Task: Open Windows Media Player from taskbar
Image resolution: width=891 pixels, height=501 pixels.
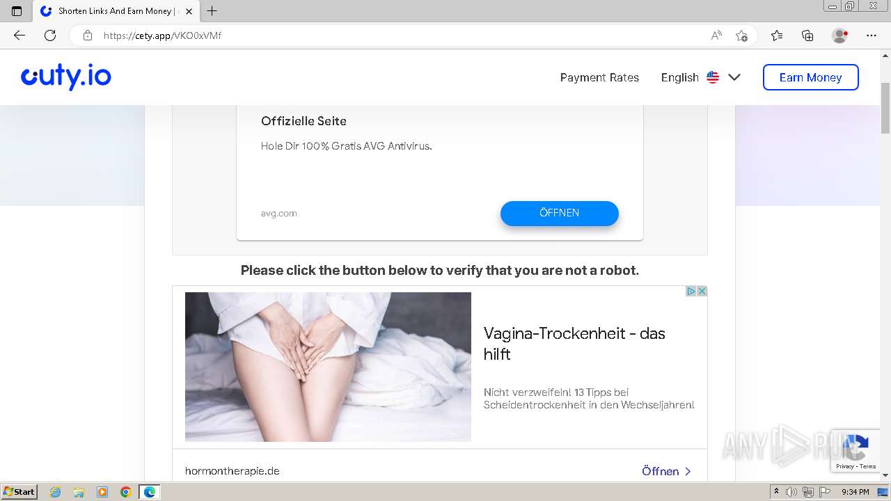Action: point(102,492)
